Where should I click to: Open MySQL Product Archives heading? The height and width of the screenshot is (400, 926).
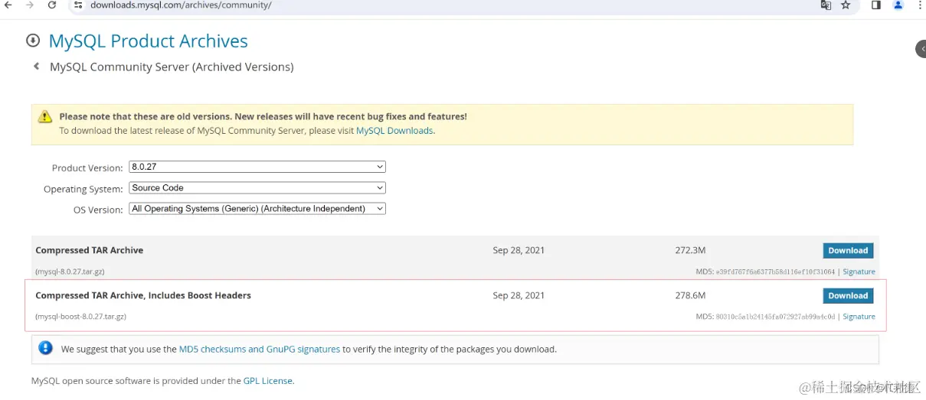(149, 41)
